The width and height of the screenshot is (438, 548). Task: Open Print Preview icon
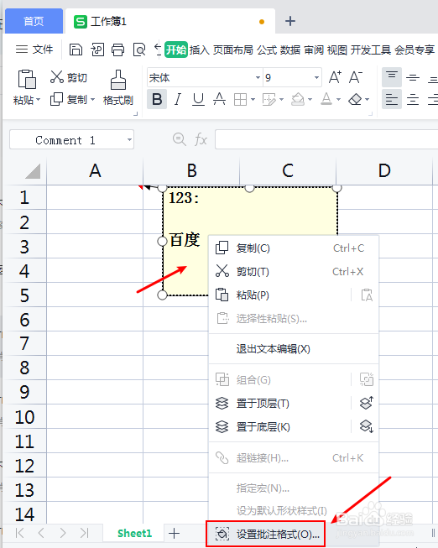pyautogui.click(x=139, y=50)
